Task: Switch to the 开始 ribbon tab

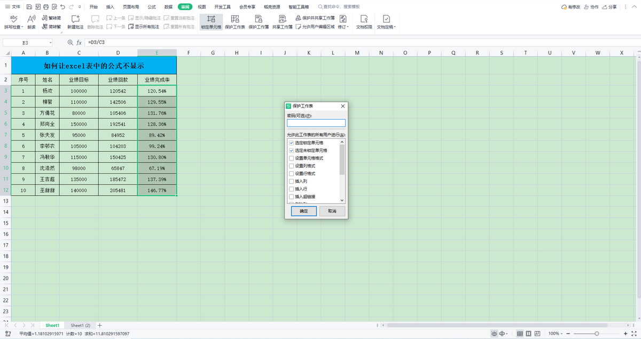Action: [x=93, y=7]
